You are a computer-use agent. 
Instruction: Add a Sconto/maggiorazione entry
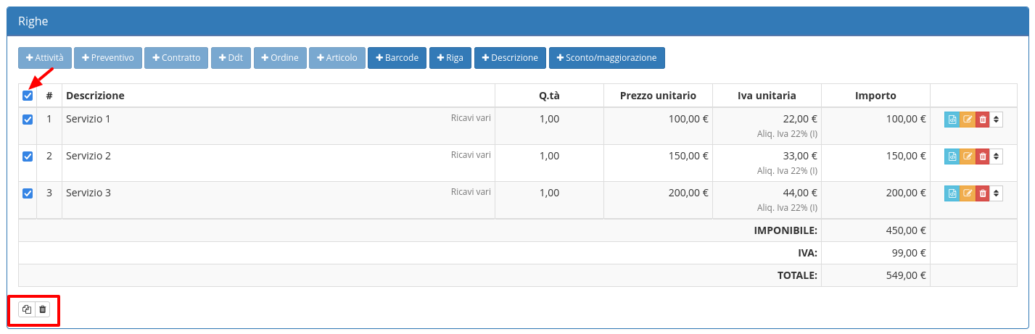pyautogui.click(x=606, y=58)
